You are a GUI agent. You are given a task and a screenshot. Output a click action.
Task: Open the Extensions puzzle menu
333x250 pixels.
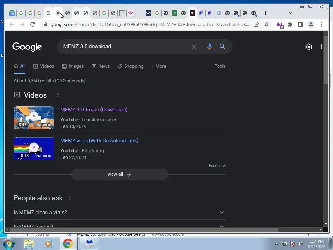point(290,25)
